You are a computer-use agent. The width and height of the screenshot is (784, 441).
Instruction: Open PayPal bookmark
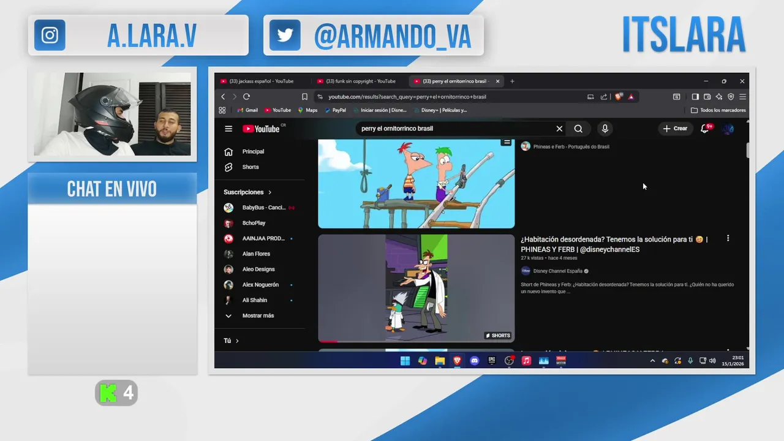(x=335, y=110)
